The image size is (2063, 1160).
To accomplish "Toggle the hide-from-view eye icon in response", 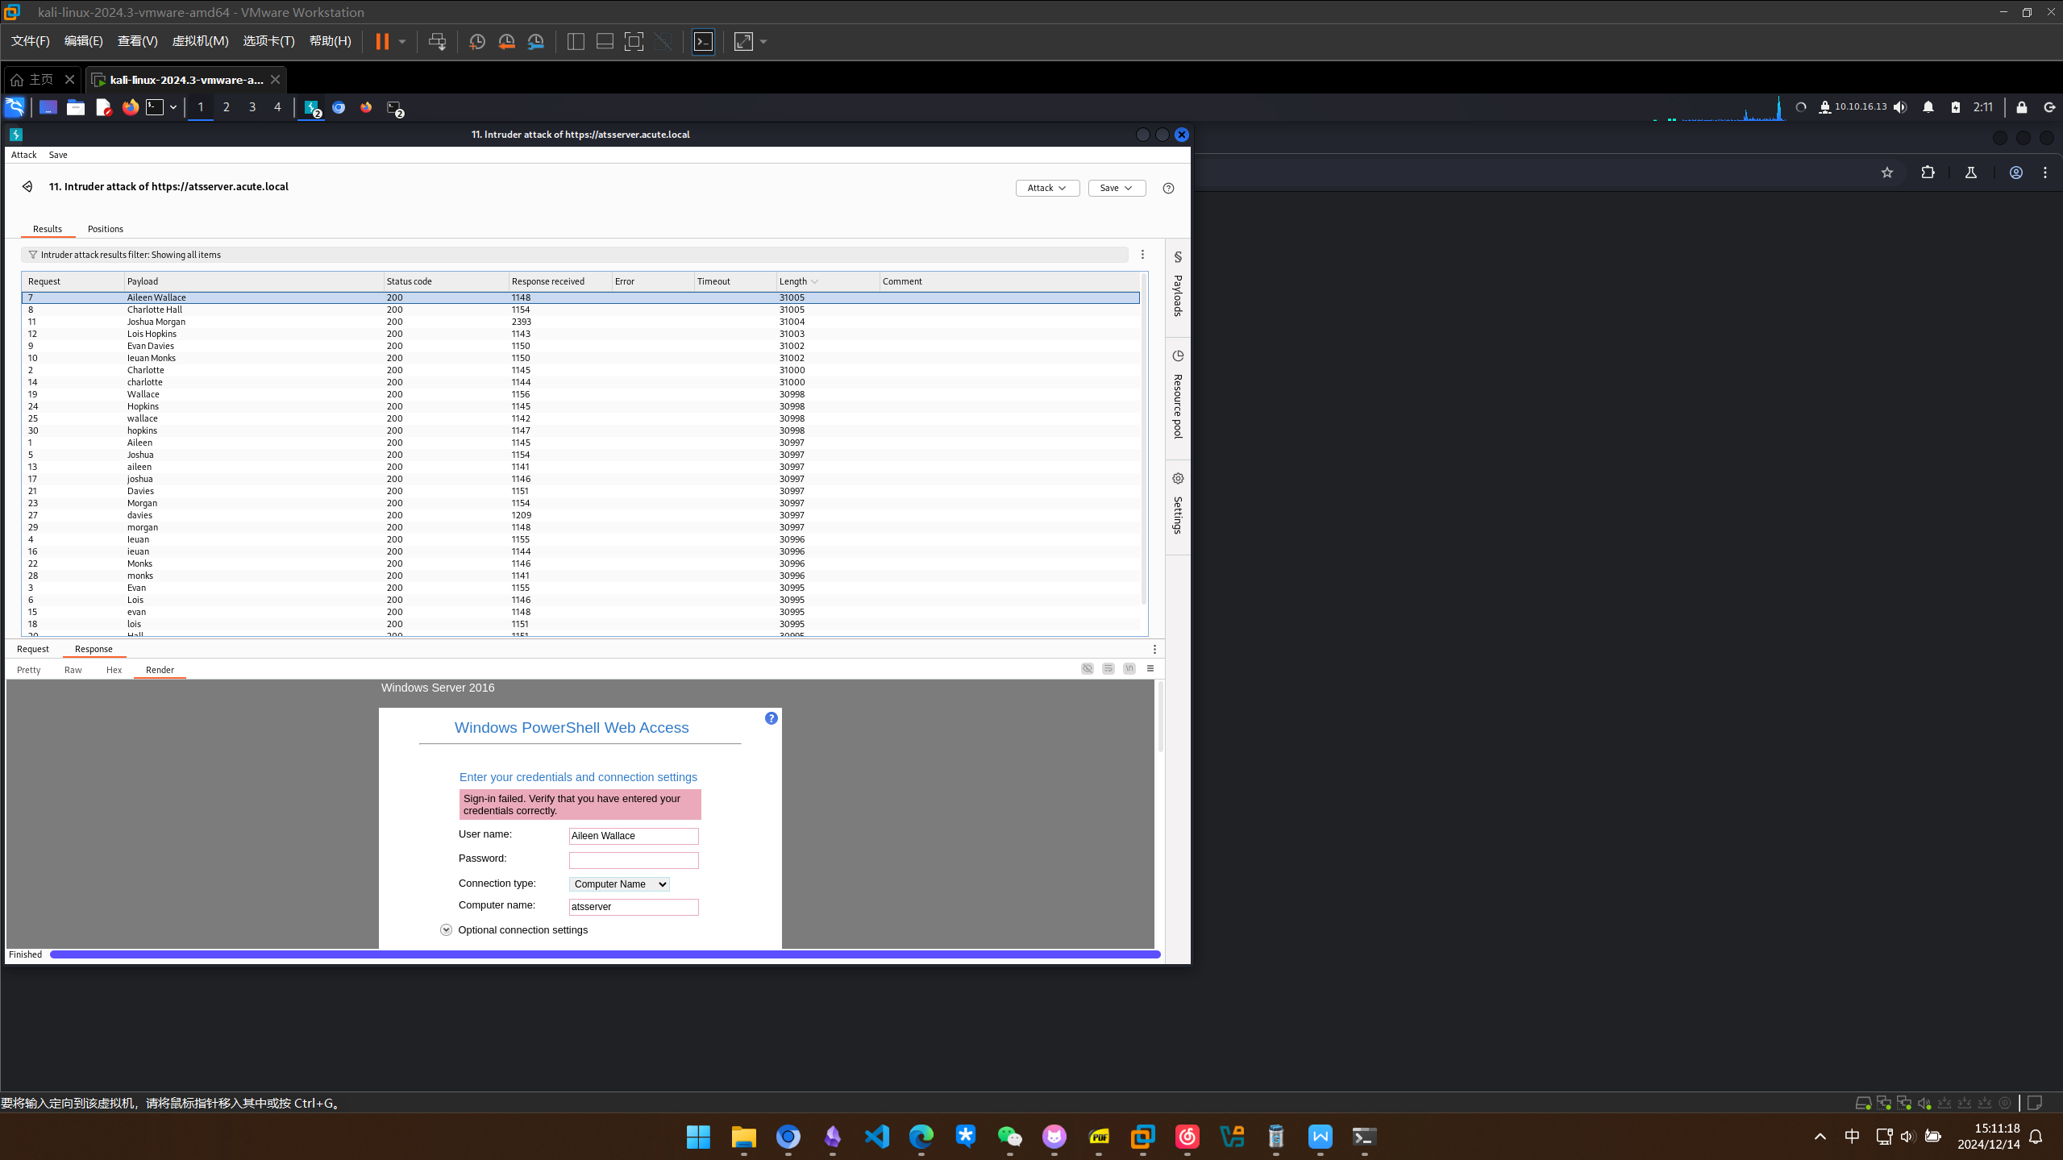I will 1088,668.
